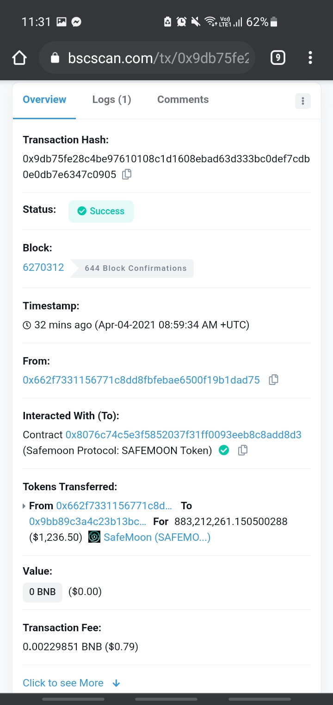This screenshot has height=705, width=333.
Task: Click the verified contract checkmark badge
Action: 223,450
